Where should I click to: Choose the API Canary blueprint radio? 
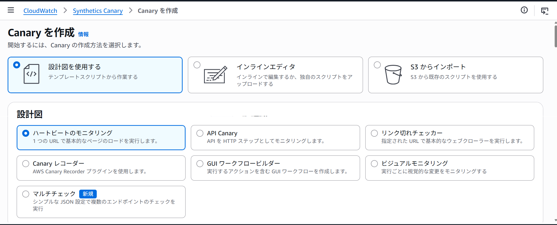(x=200, y=133)
